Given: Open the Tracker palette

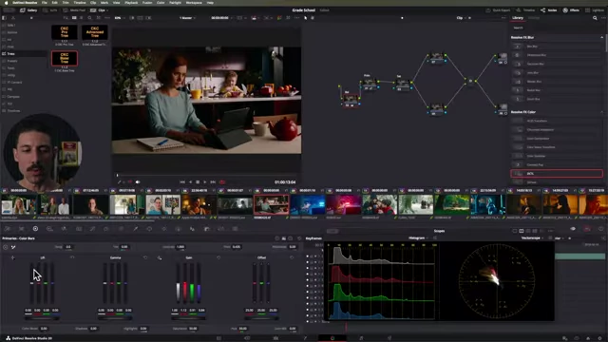Looking at the screenshot, I should pos(163,229).
